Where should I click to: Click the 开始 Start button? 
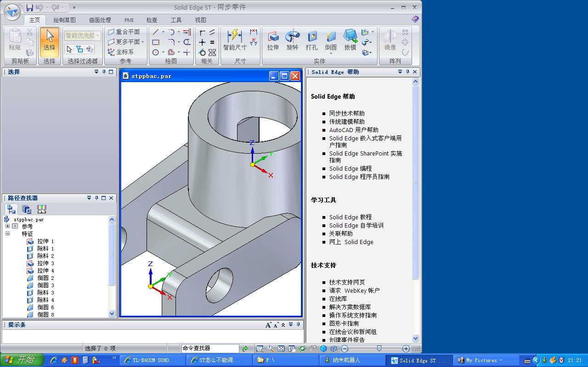click(x=22, y=360)
